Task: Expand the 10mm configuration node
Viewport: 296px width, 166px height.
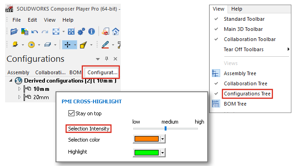Action: click(19, 89)
